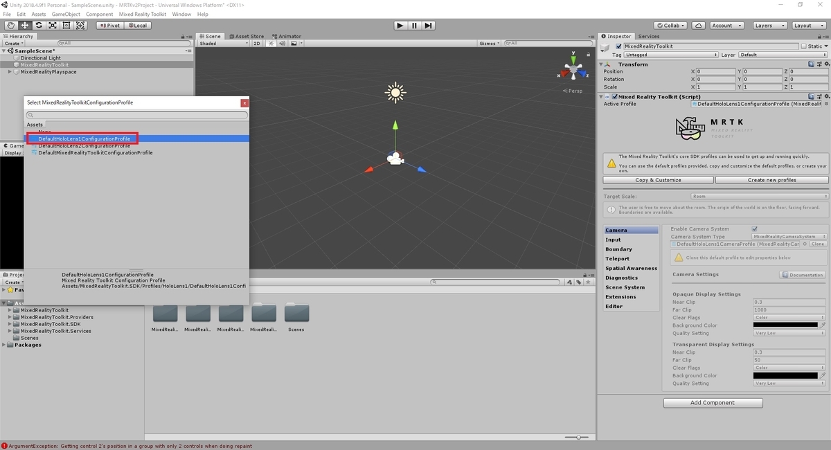Open Hierarchy Create dropdown
This screenshot has height=450, width=831.
15,44
